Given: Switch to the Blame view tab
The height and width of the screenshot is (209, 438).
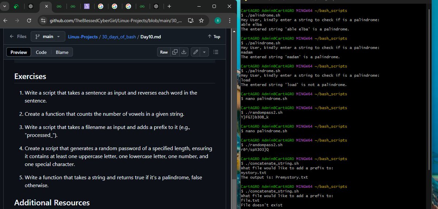Looking at the screenshot, I should (x=62, y=52).
